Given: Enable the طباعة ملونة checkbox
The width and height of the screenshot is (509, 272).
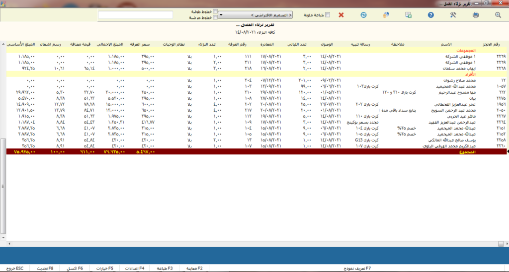Looking at the screenshot, I should click(x=327, y=15).
